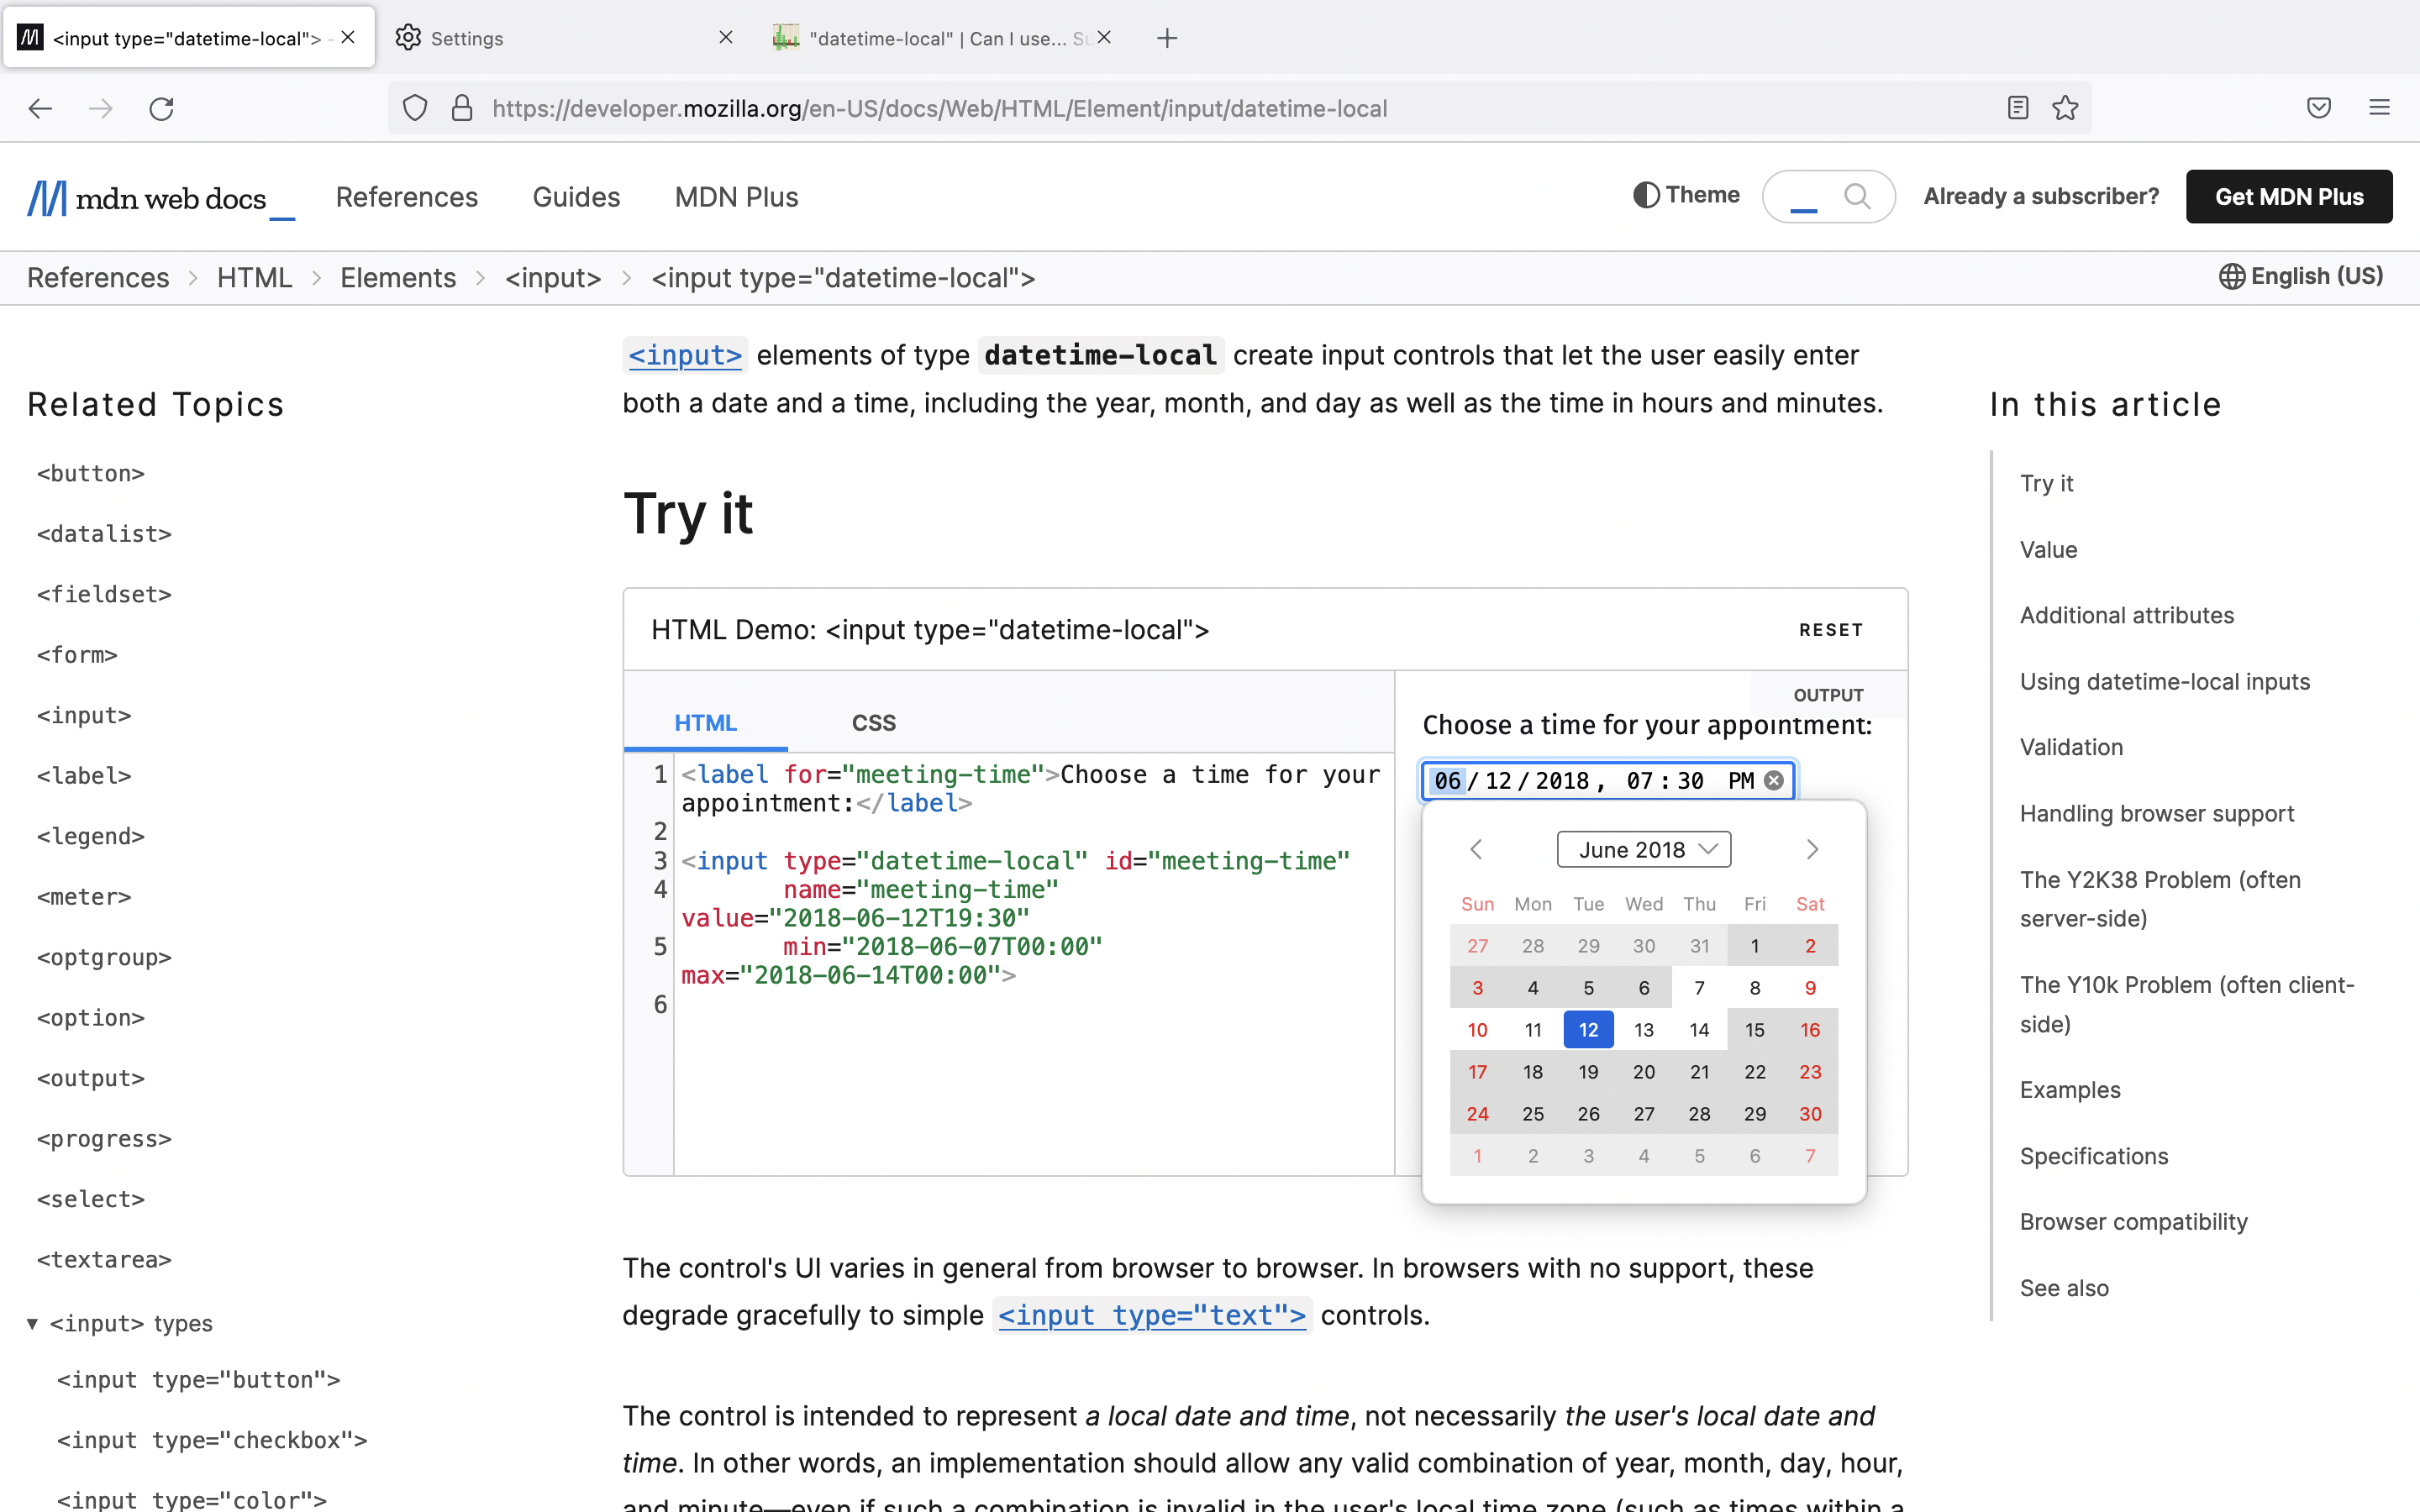This screenshot has width=2420, height=1512.
Task: Toggle the Theme switcher
Action: (1686, 195)
